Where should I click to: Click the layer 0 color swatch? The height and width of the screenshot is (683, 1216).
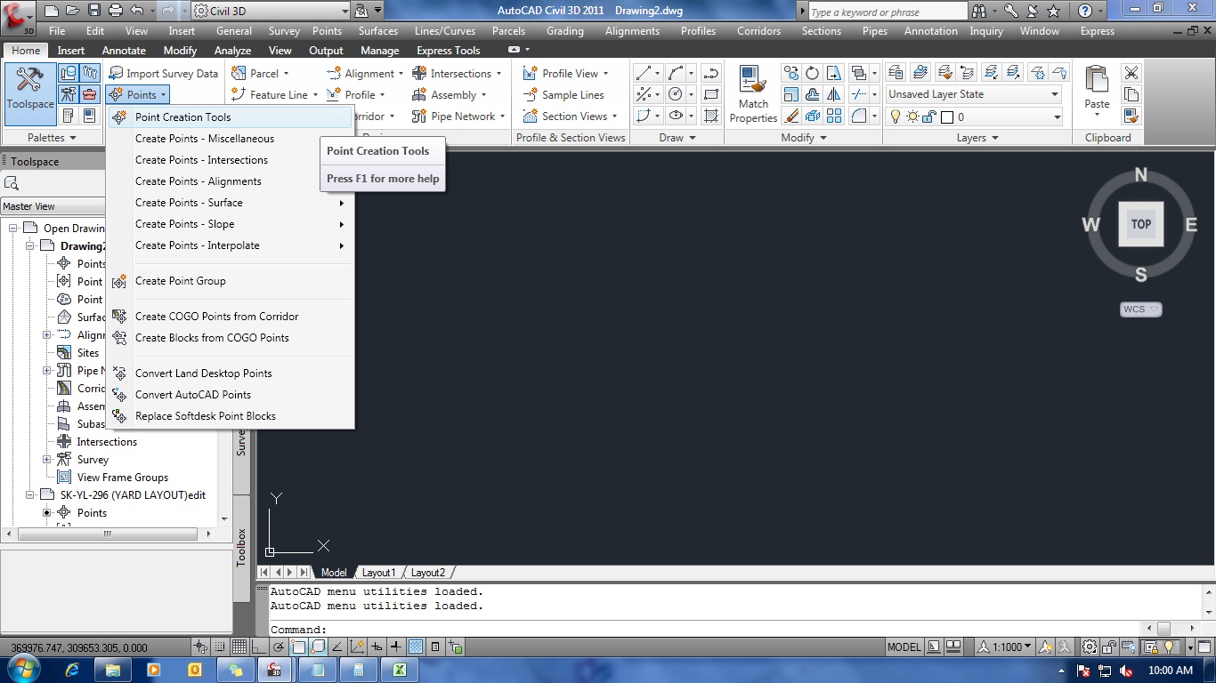coord(946,117)
